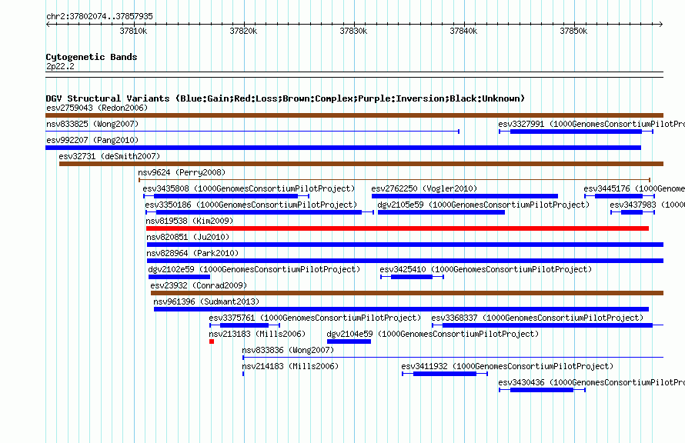Viewport: 685px width, 443px height.
Task: Click the brown esv23932 complex bar
Action: (x=407, y=293)
